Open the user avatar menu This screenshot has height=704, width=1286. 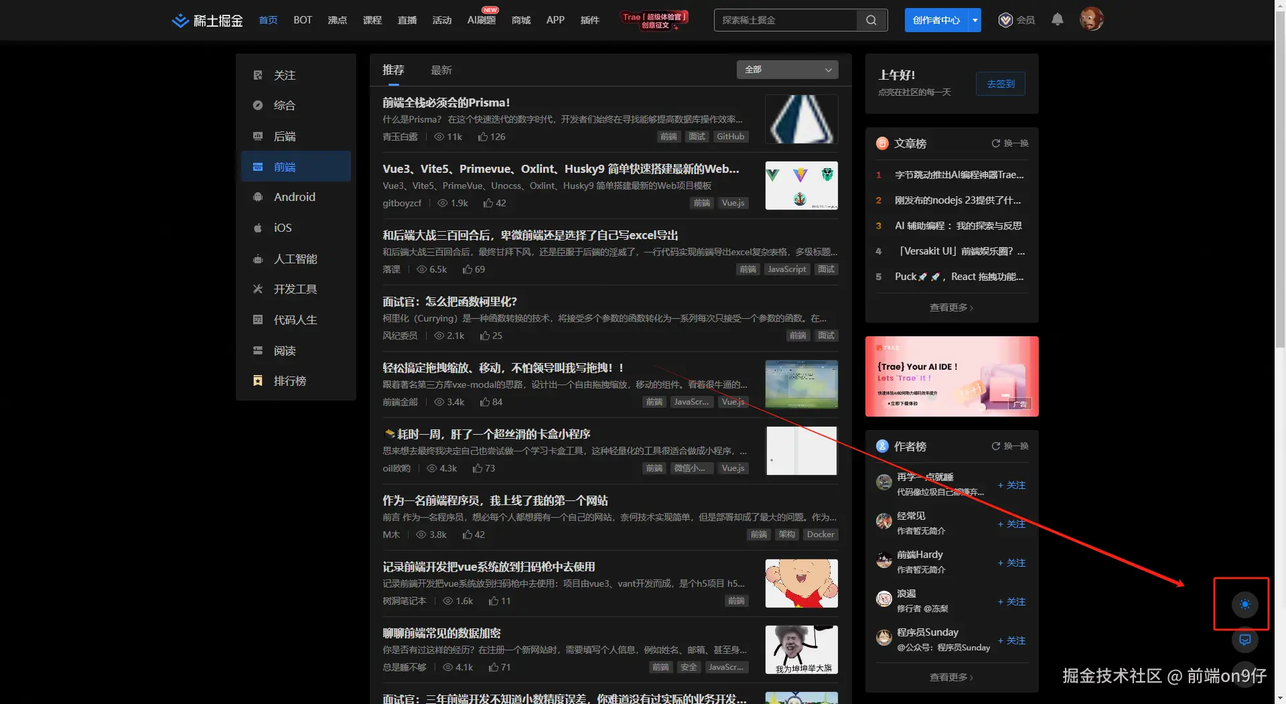pyautogui.click(x=1091, y=19)
